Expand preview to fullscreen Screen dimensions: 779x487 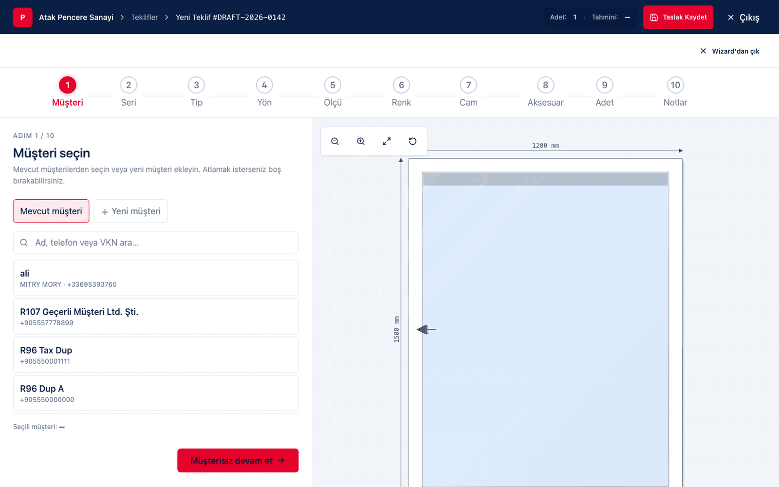pyautogui.click(x=387, y=141)
